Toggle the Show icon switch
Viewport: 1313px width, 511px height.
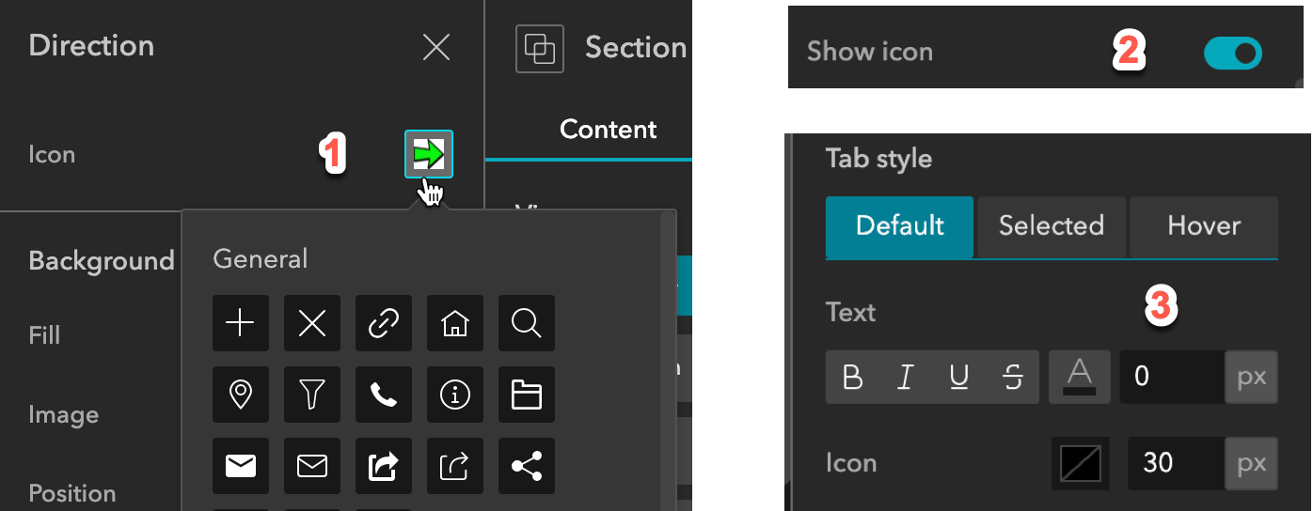[x=1232, y=54]
